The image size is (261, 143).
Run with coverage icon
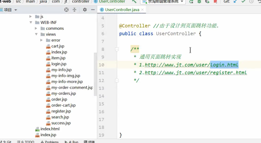point(207,2)
